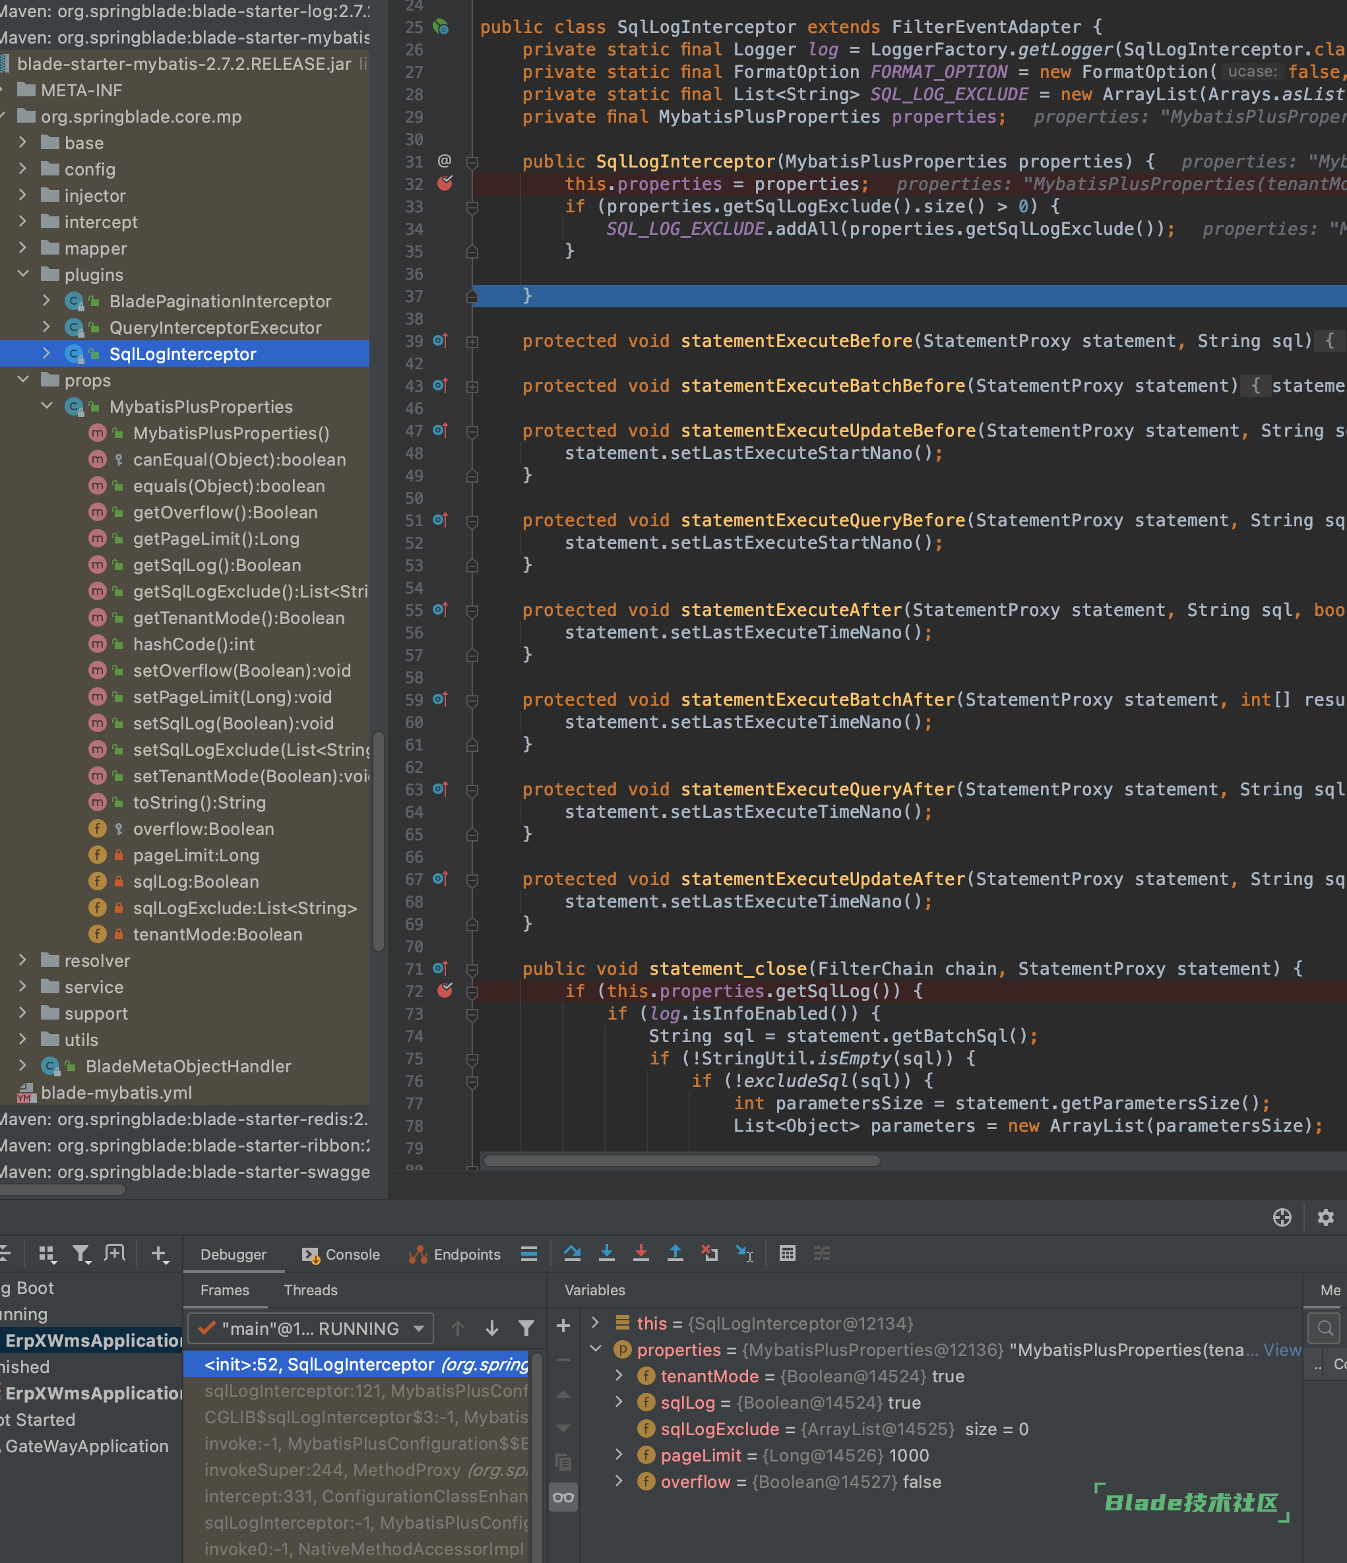Select the Frames tab
Screen dimensions: 1347x1563
[x=224, y=1290]
